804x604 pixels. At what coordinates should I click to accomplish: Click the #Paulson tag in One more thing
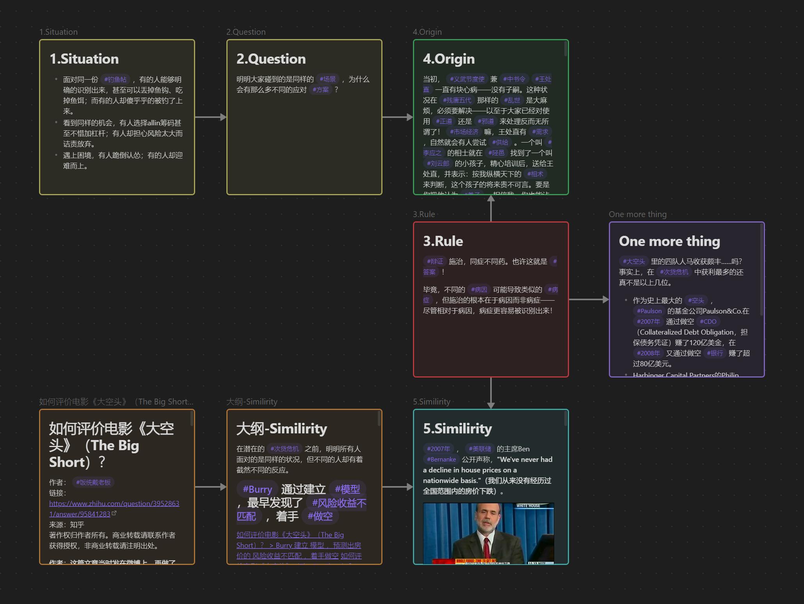[649, 311]
